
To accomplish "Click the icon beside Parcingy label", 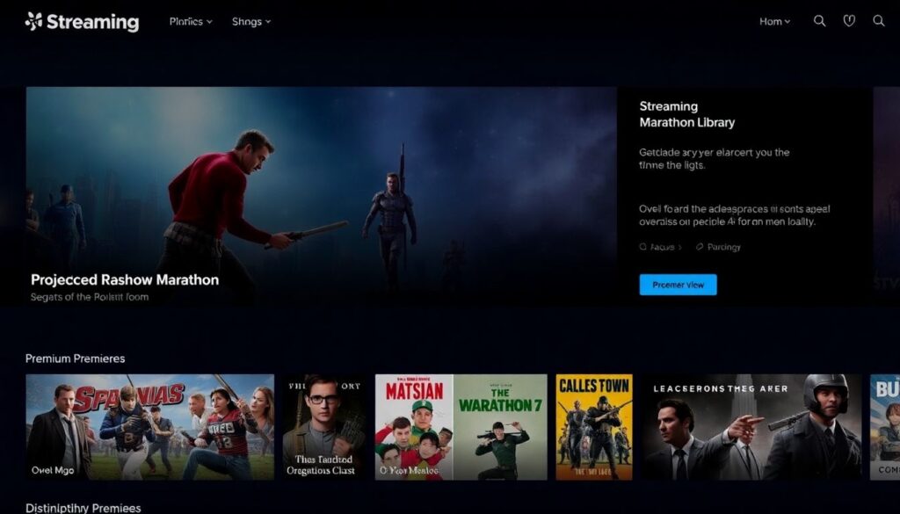I will (700, 248).
